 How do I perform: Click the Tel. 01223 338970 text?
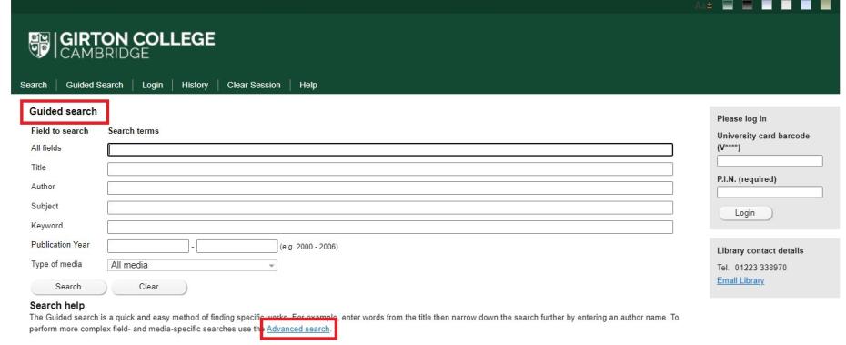coord(751,268)
